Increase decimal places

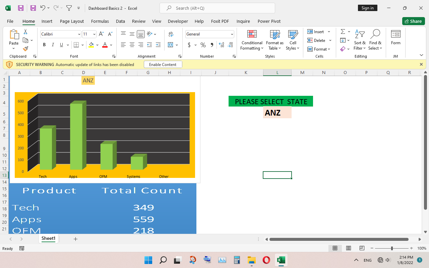tap(222, 45)
